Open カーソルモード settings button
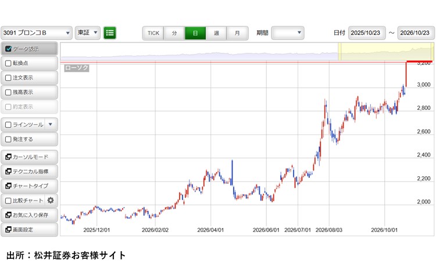 click(x=30, y=157)
